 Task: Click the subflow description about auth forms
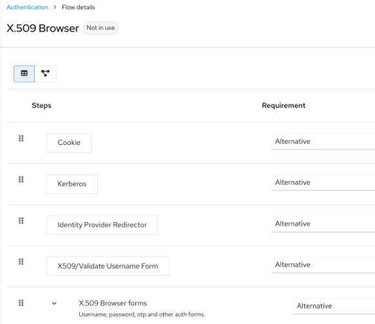[142, 314]
